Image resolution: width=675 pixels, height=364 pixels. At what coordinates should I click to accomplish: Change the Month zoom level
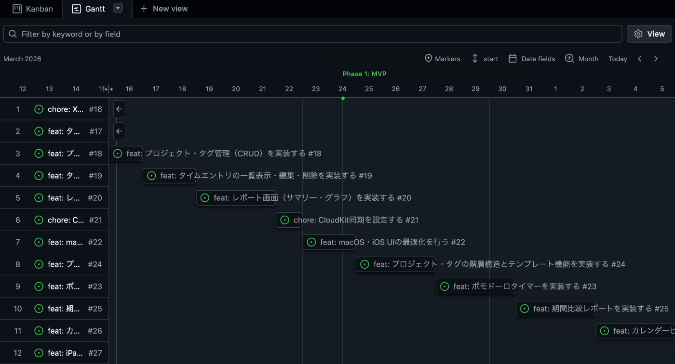582,59
